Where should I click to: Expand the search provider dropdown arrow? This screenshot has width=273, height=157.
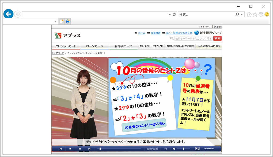242,15
